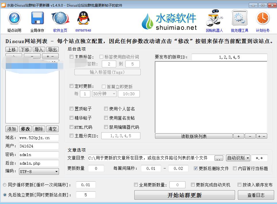Enable the 内容首行当标题 checkbox

coord(235,168)
